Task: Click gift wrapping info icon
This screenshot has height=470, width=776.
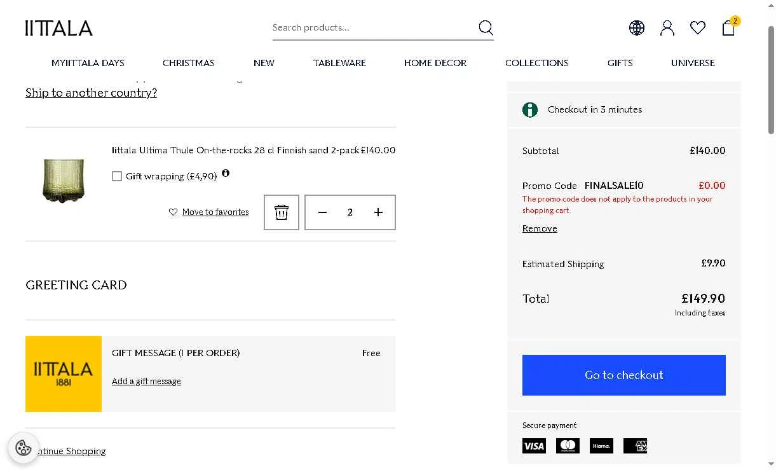Action: pos(226,173)
